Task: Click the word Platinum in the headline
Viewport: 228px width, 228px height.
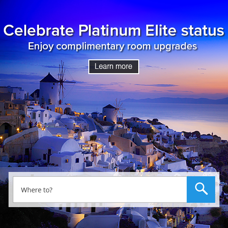Action: 110,30
